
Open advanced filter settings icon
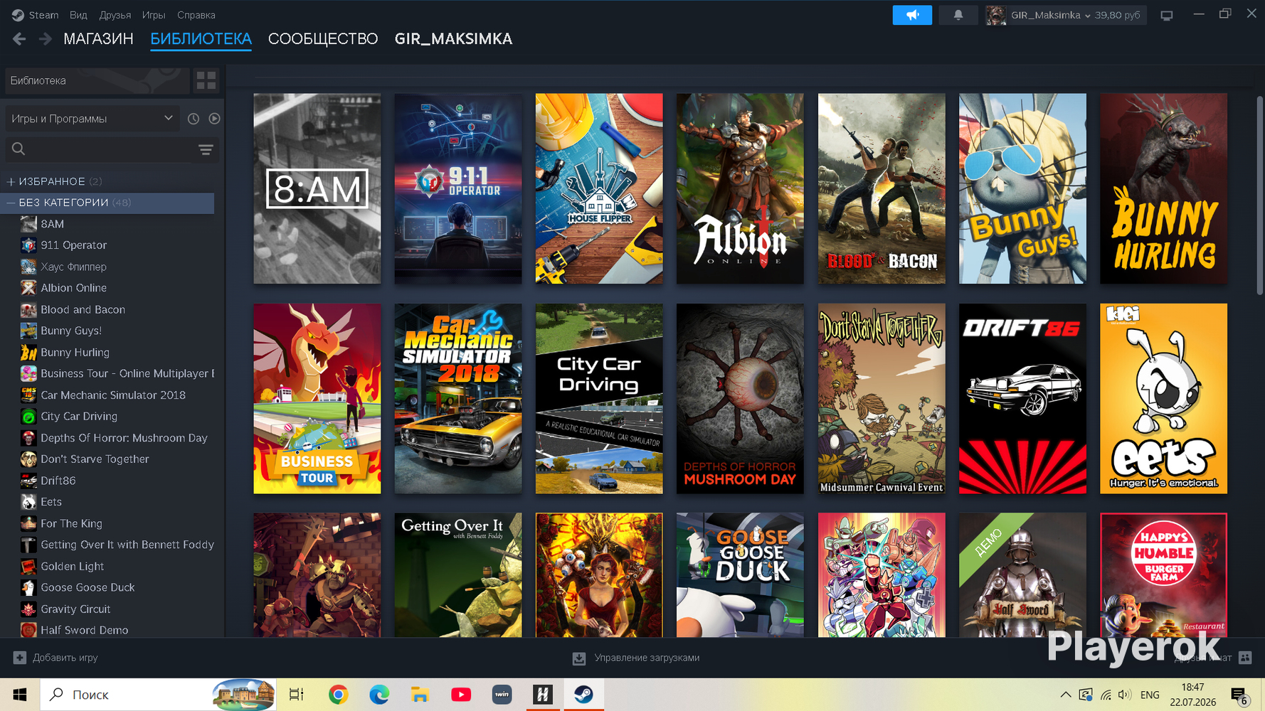pyautogui.click(x=206, y=149)
